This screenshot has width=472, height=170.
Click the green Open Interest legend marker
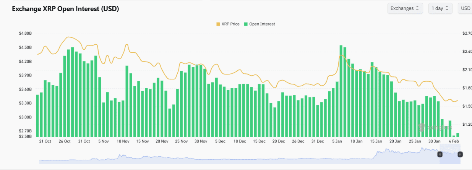[246, 24]
